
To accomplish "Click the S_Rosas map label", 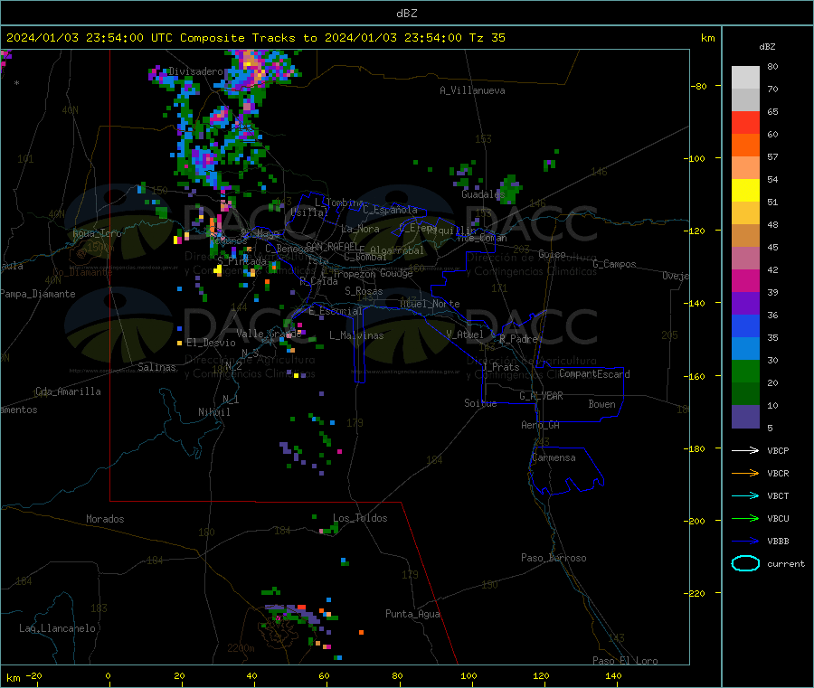I will (364, 291).
